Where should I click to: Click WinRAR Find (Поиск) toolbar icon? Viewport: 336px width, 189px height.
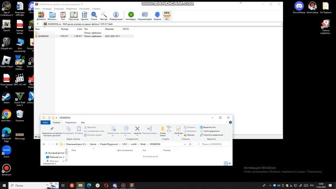94,16
